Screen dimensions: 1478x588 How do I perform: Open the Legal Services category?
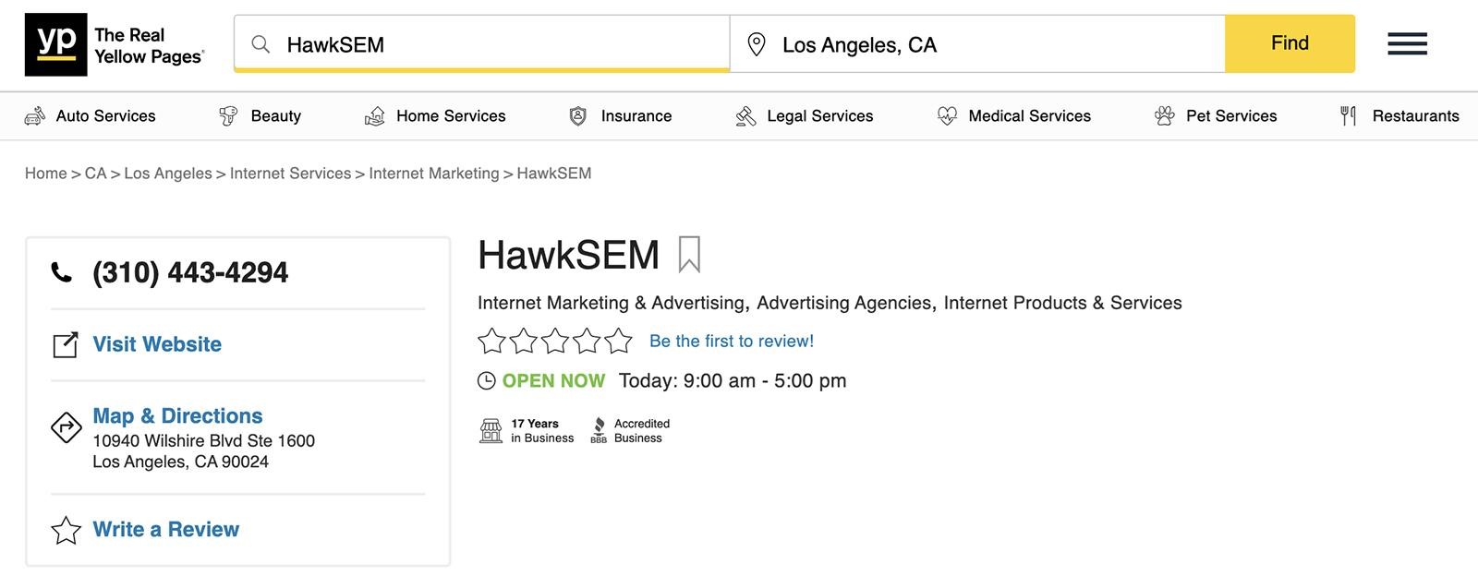click(804, 116)
